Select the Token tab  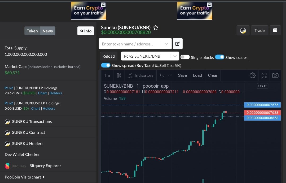[32, 31]
